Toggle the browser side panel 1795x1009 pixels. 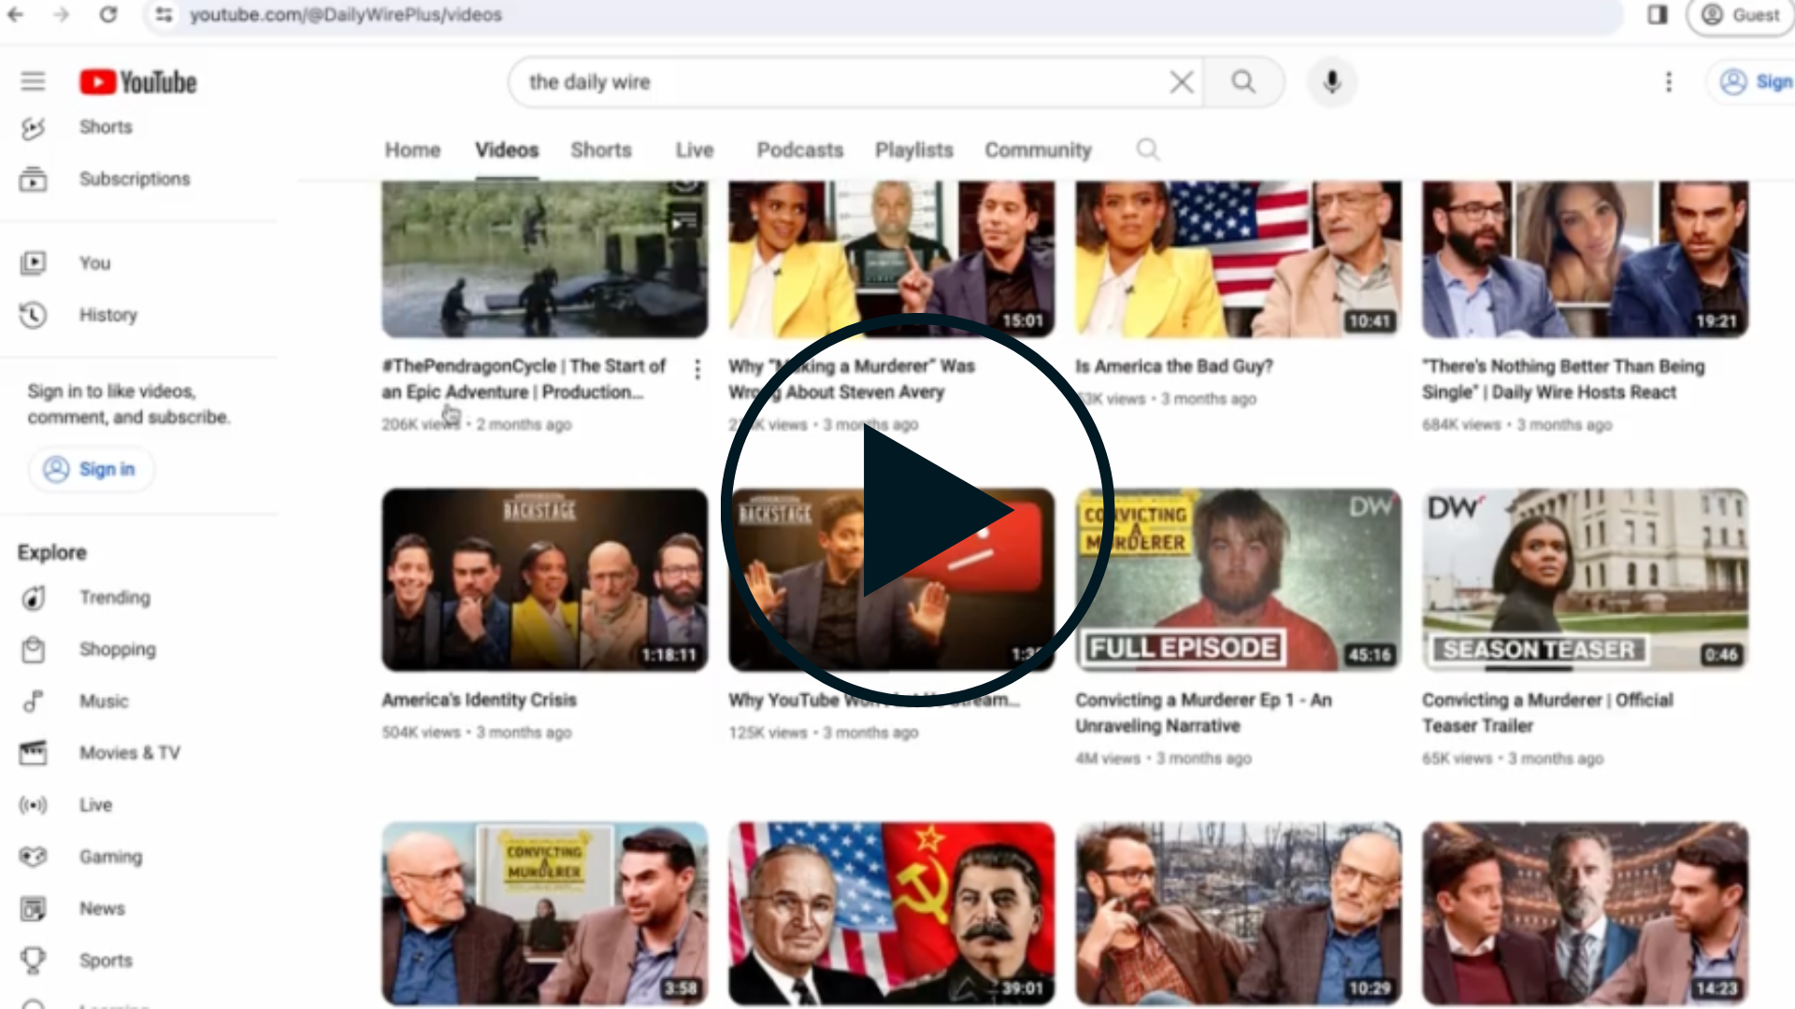1658,15
